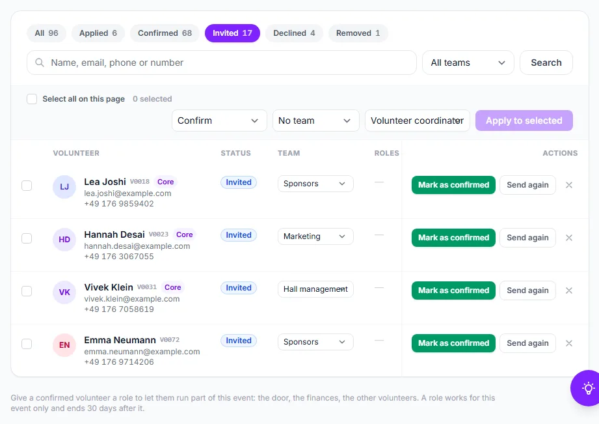Image resolution: width=599 pixels, height=424 pixels.
Task: Tick the checkbox for Hannah Desai
Action: pos(27,239)
